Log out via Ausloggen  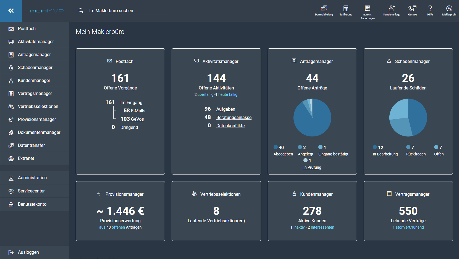(28, 252)
